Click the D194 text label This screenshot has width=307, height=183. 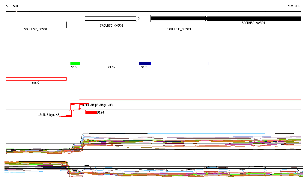pos(101,113)
